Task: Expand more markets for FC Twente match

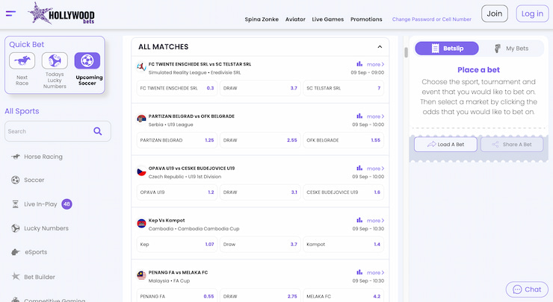Action: (376, 64)
